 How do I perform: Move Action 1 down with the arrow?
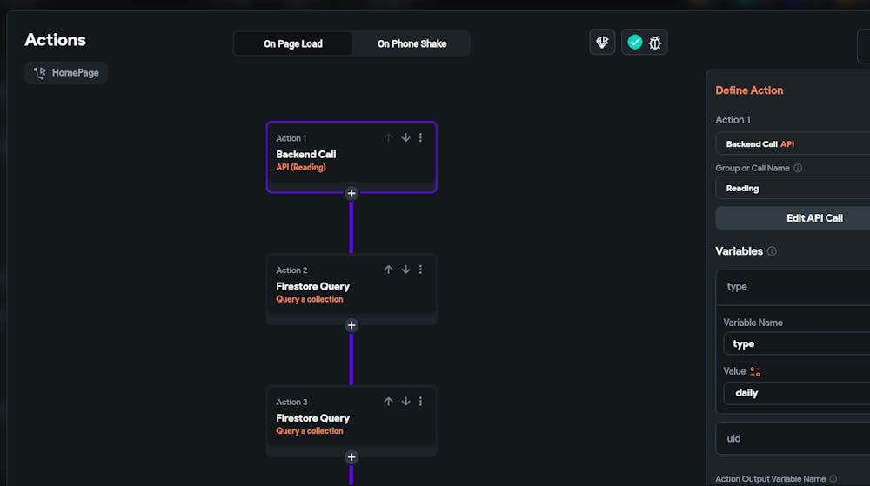point(405,137)
